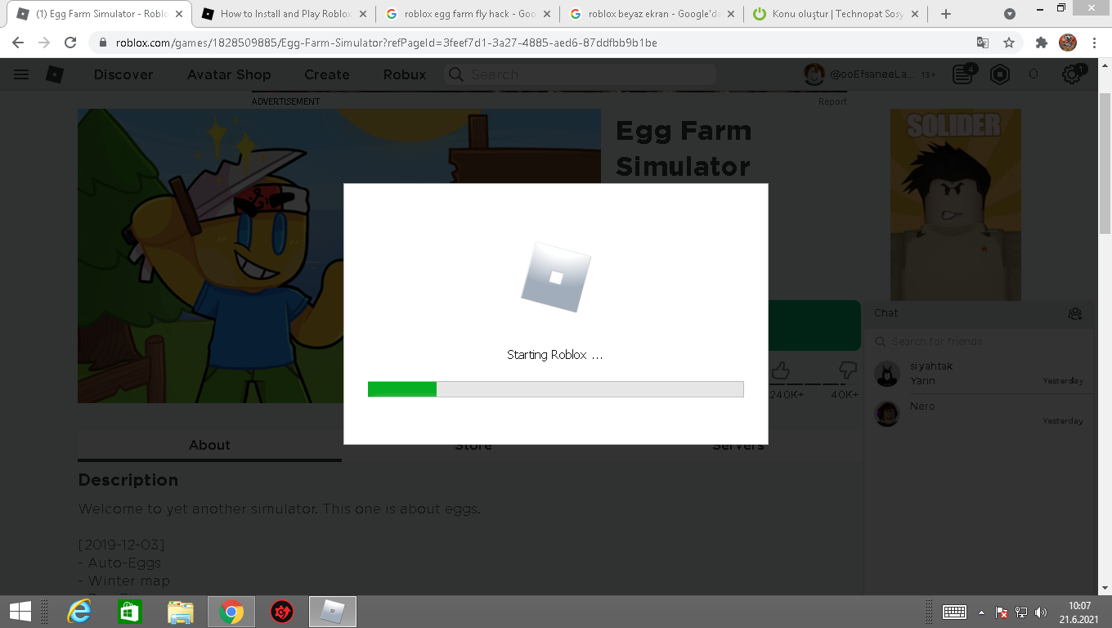Switch to the Konu oluştur Technopat tab
The width and height of the screenshot is (1112, 628).
[836, 14]
